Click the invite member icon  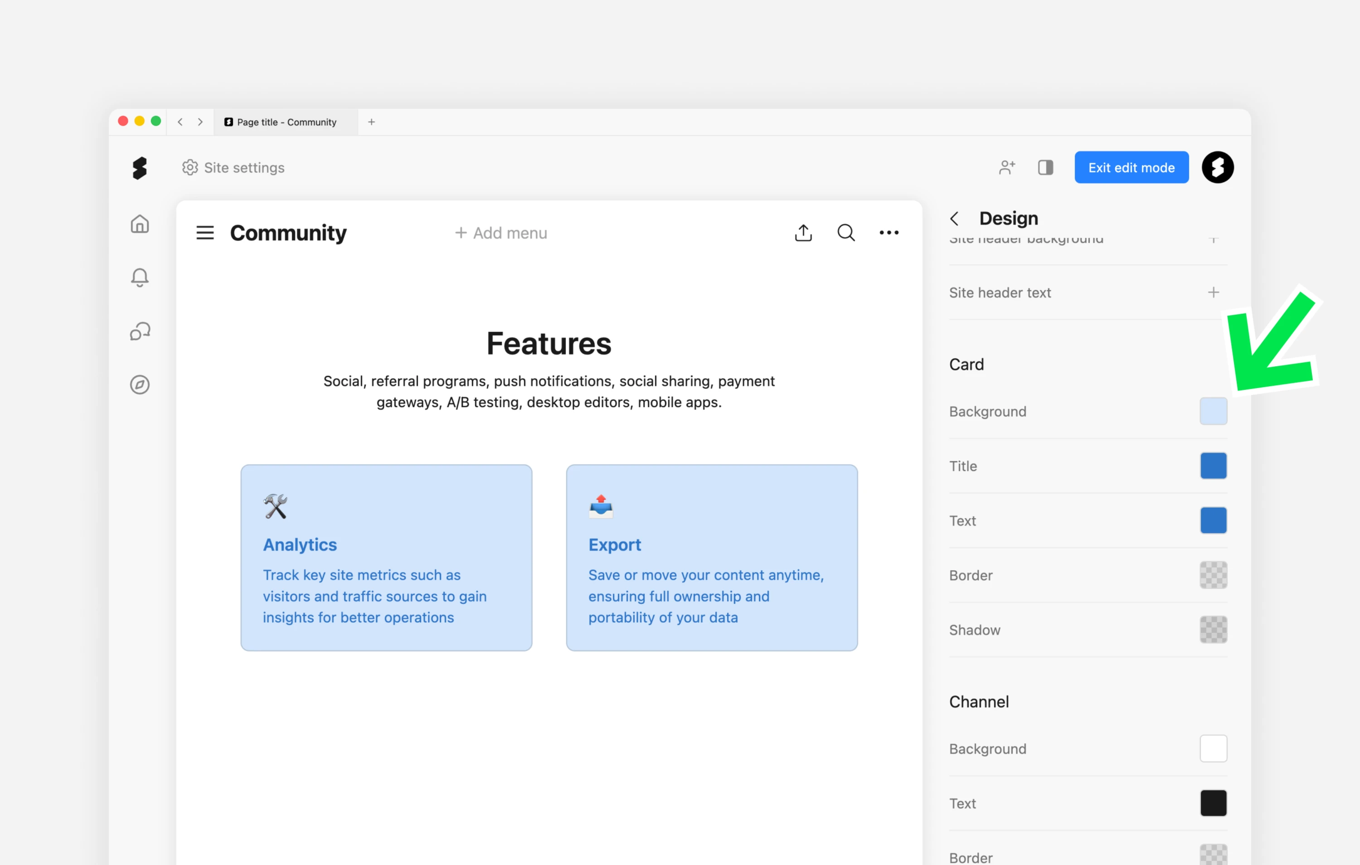pyautogui.click(x=1006, y=167)
